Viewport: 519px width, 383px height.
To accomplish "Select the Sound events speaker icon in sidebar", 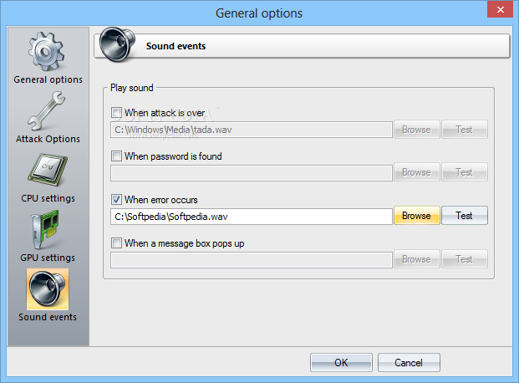I will coord(48,289).
